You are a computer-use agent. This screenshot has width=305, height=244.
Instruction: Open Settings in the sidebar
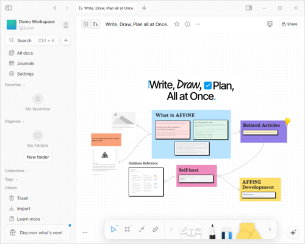[x=38, y=74]
